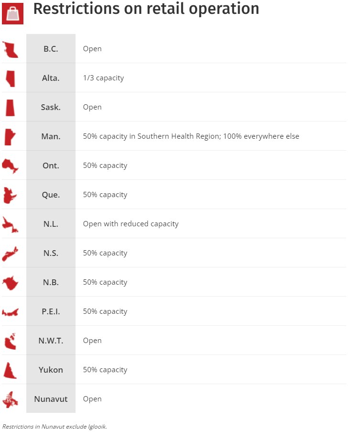Click the New Brunswick map icon
351x432 pixels.
pyautogui.click(x=10, y=283)
